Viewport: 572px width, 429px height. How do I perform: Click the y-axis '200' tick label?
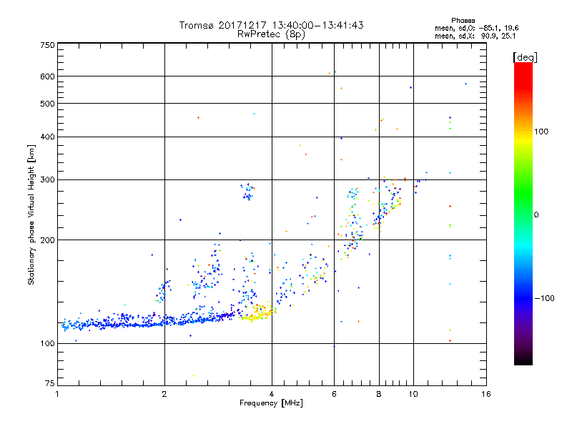tap(47, 240)
